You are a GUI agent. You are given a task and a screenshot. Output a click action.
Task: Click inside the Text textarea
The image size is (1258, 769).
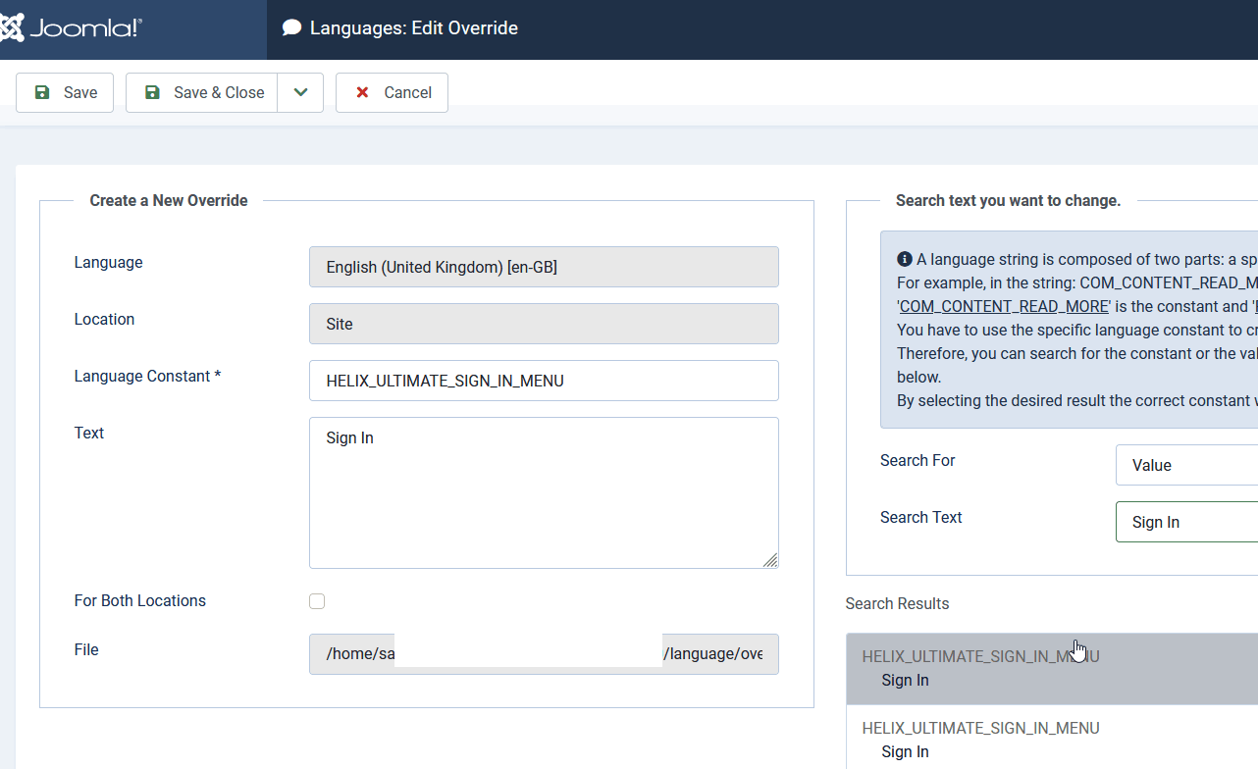[544, 492]
